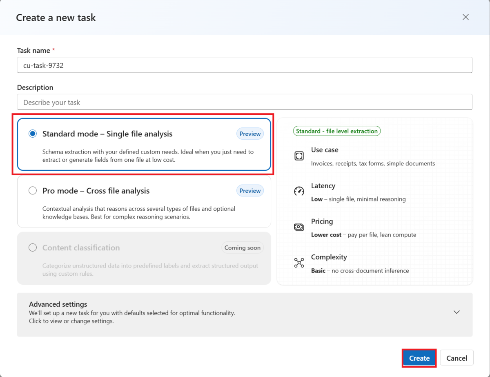Click the Complexity nodes icon
Screen dimensions: 490x377
click(299, 263)
